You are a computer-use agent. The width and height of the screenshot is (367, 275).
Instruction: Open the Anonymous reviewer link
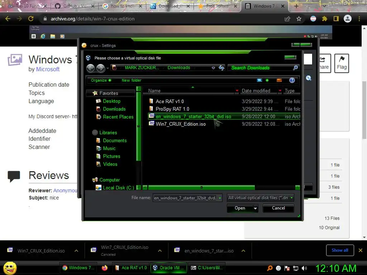click(x=65, y=190)
